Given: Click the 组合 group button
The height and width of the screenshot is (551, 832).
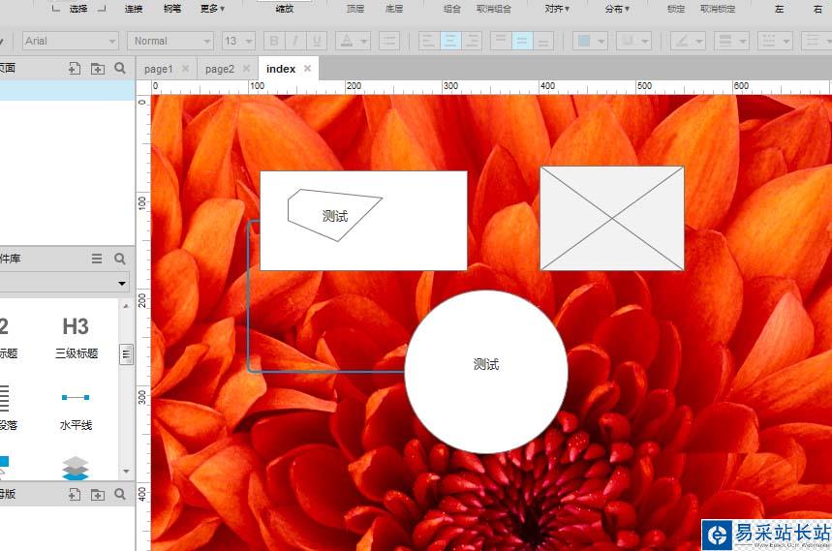Looking at the screenshot, I should pos(452,9).
